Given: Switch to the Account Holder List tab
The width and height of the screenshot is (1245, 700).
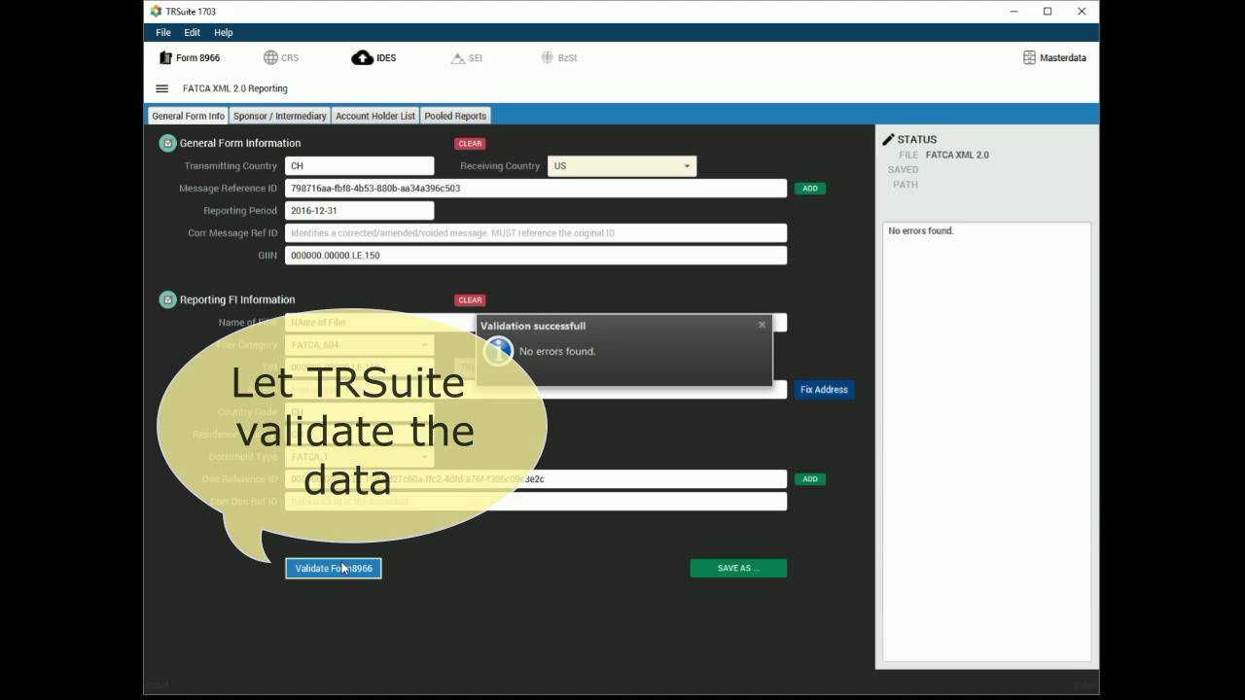Looking at the screenshot, I should pos(375,116).
